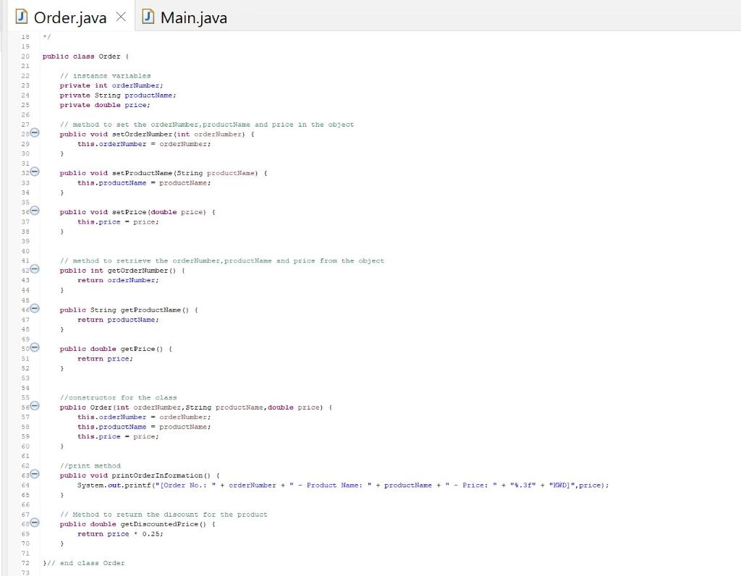This screenshot has height=576, width=741.
Task: Collapse the getDiscountedPrice method fold
Action: coord(33,524)
